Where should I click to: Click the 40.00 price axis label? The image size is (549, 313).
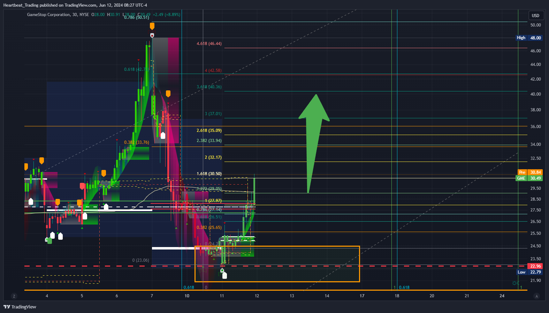pos(535,94)
